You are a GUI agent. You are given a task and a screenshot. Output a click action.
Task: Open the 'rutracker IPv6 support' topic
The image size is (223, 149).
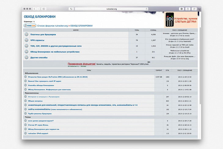pyautogui.click(x=38, y=133)
